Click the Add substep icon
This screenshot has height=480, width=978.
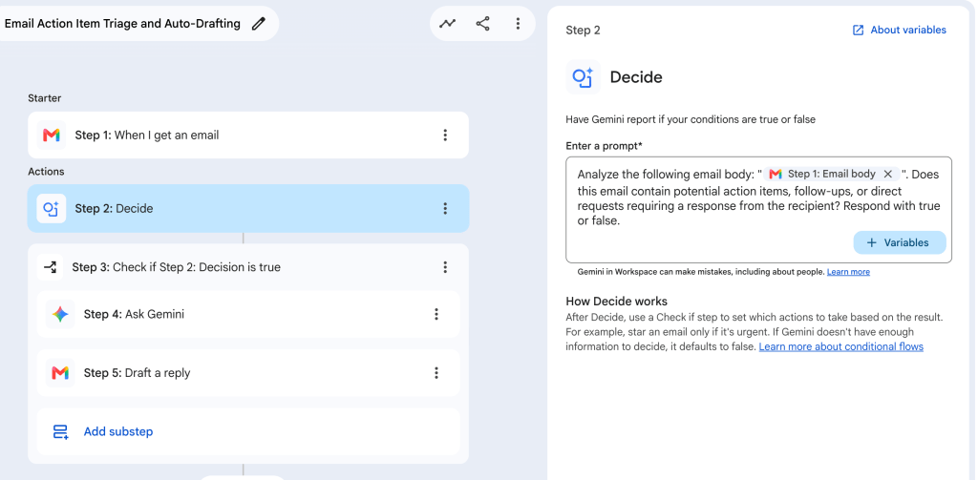[x=60, y=432]
